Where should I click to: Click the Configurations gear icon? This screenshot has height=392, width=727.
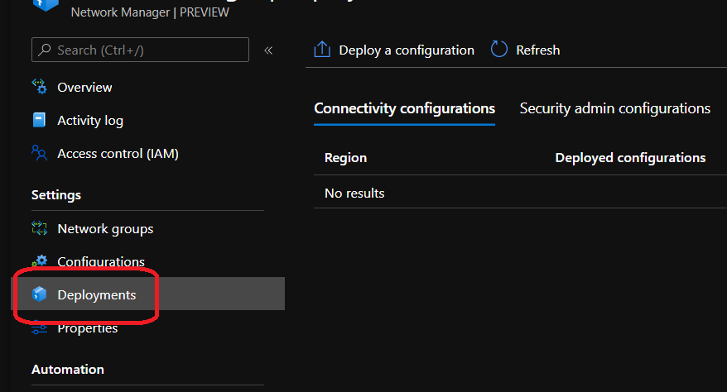[39, 261]
